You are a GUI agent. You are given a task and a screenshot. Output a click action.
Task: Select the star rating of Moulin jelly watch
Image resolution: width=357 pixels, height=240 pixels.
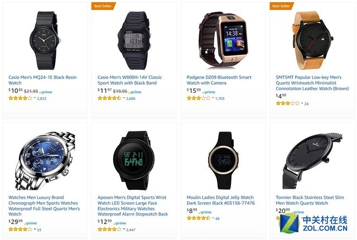[199, 218]
